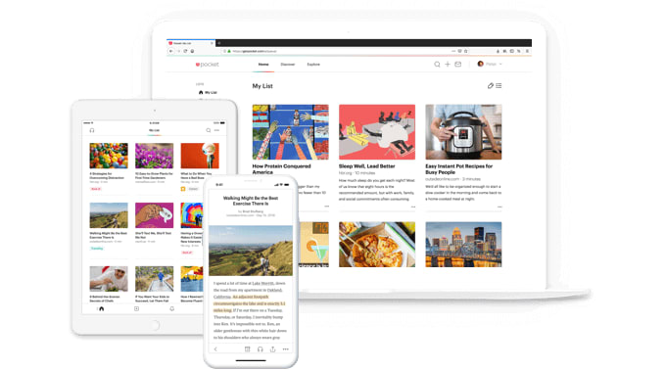Switch to list view icon beside My List
This screenshot has height=370, width=666.
coord(499,86)
